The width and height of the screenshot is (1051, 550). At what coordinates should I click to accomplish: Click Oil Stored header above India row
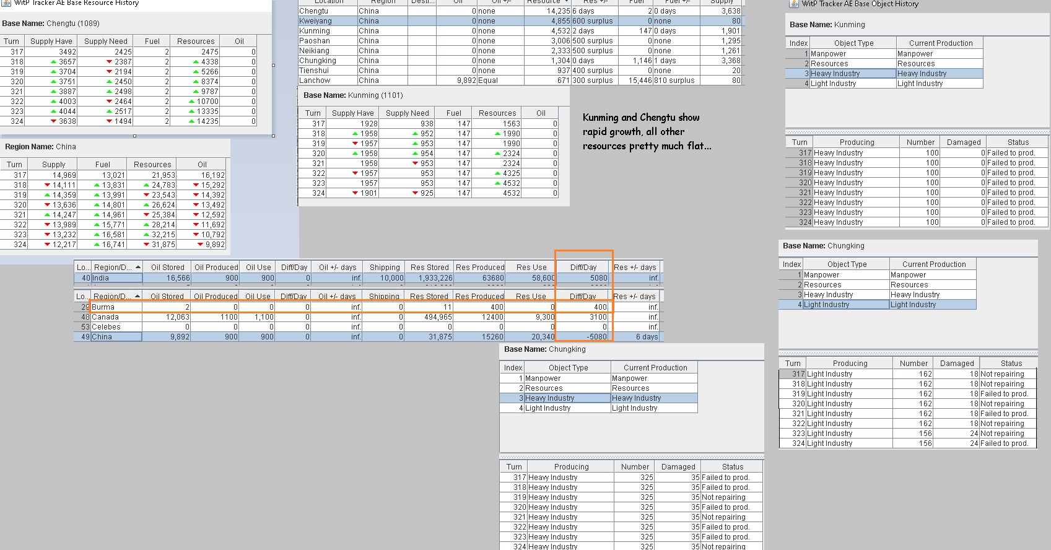(167, 268)
